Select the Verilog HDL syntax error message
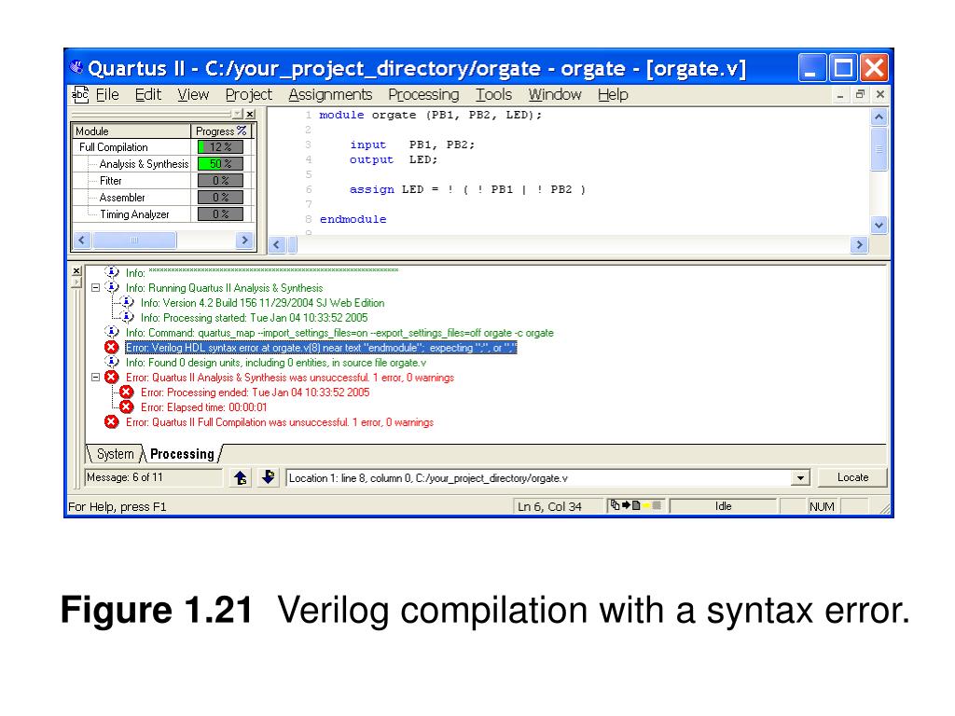The height and width of the screenshot is (716, 955). (x=321, y=348)
